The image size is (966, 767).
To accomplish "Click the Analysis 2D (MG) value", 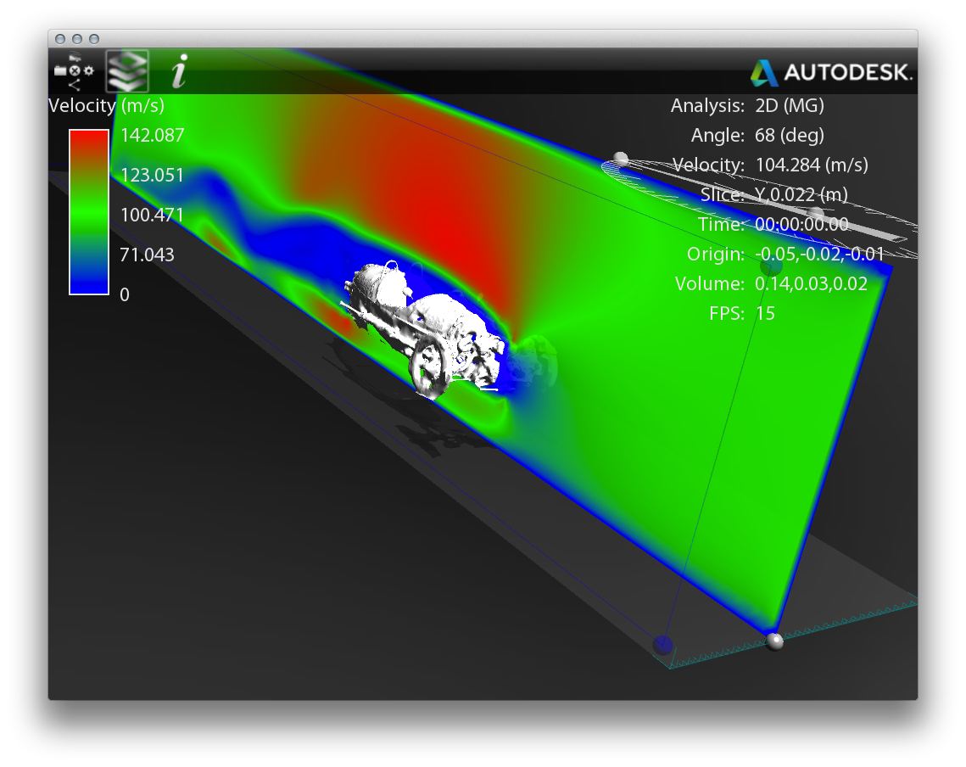I will (x=789, y=105).
